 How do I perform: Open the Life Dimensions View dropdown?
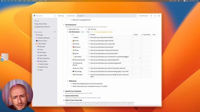pyautogui.click(x=83, y=32)
